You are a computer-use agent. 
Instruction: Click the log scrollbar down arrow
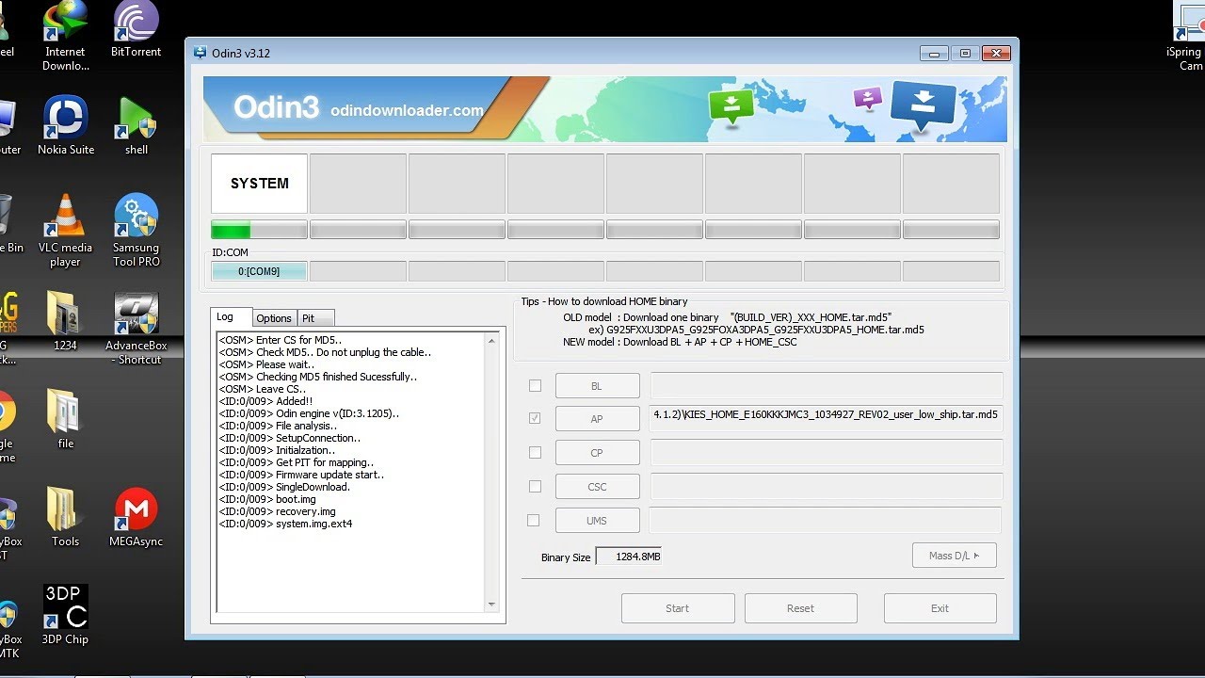tap(491, 605)
